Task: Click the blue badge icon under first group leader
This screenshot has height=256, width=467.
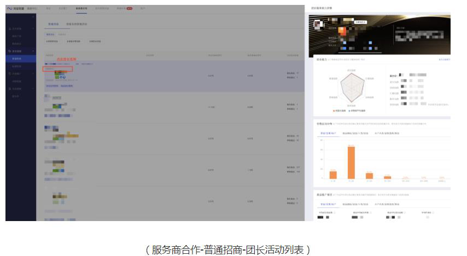Action: pos(64,78)
